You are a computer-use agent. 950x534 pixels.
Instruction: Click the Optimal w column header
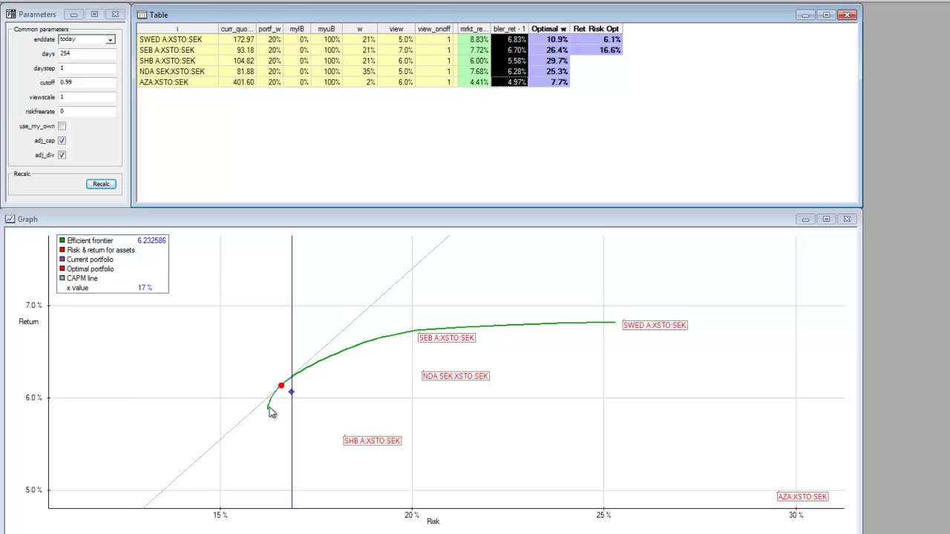pyautogui.click(x=548, y=29)
